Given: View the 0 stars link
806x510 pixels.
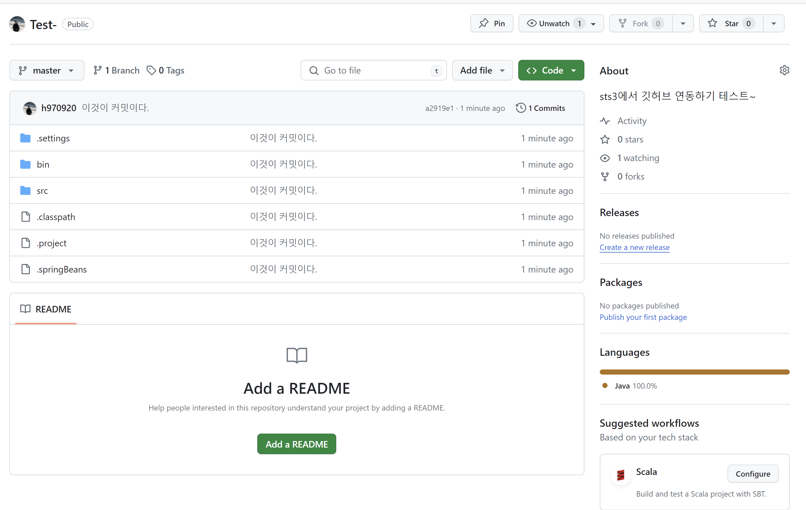Looking at the screenshot, I should click(630, 139).
